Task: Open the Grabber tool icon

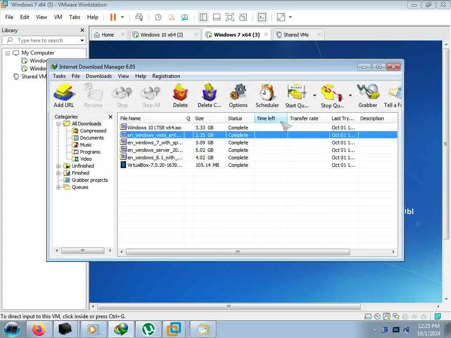Action: pos(368,96)
